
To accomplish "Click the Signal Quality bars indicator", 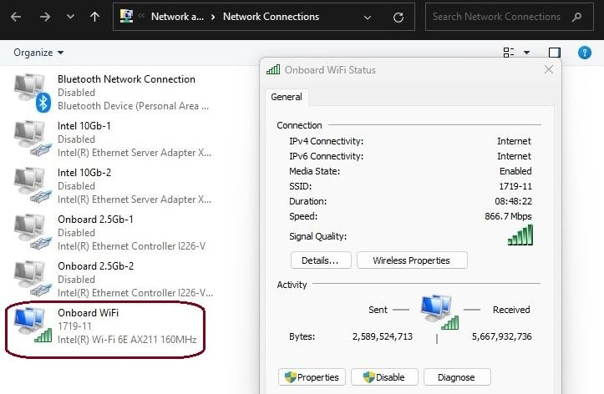I will point(520,235).
